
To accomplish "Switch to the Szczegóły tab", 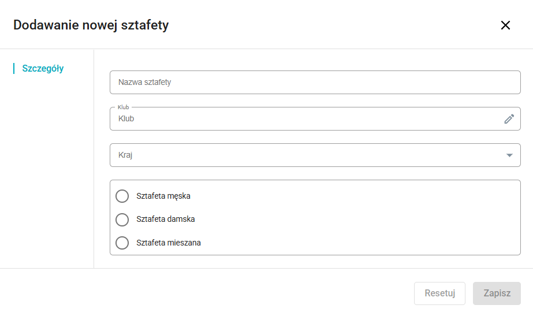I will pyautogui.click(x=43, y=68).
